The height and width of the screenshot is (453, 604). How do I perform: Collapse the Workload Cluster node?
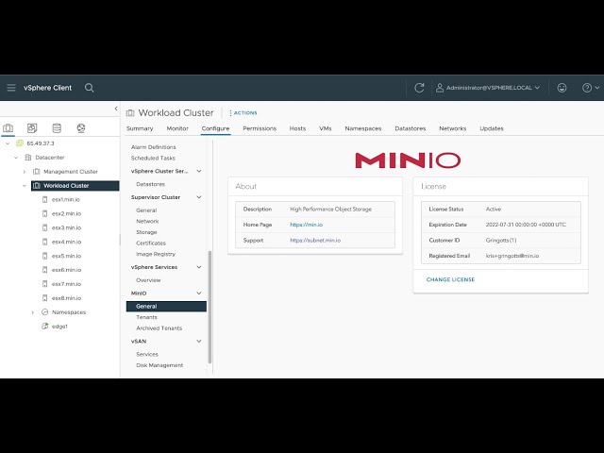(25, 186)
